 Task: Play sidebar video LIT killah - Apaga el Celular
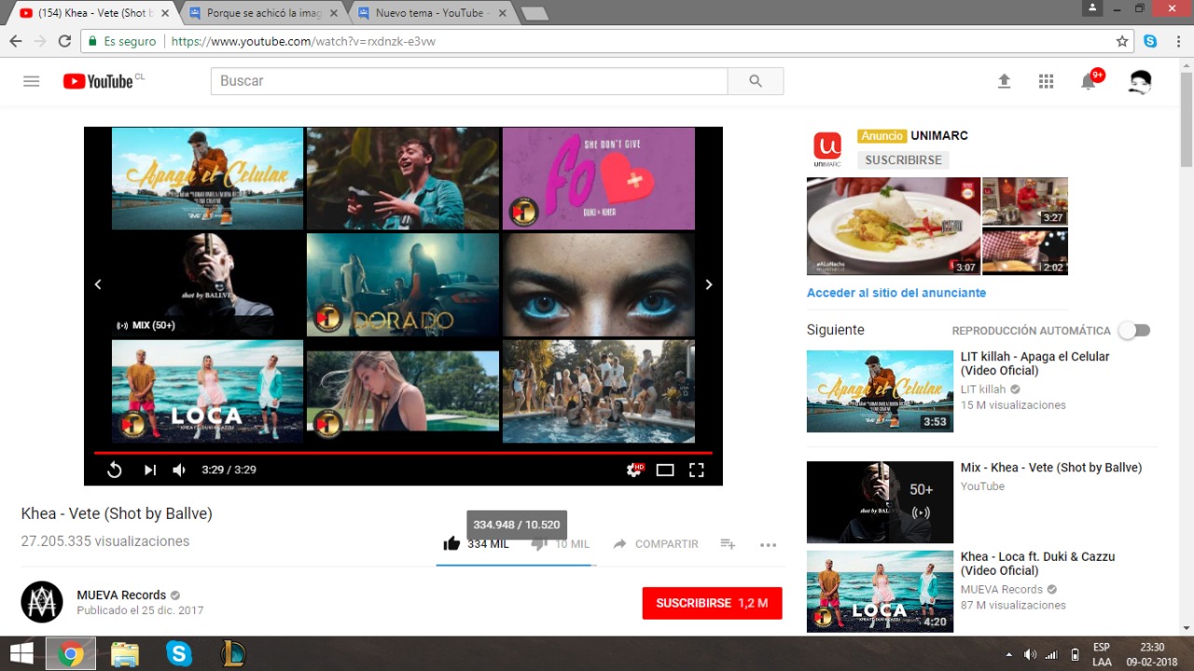[x=880, y=391]
